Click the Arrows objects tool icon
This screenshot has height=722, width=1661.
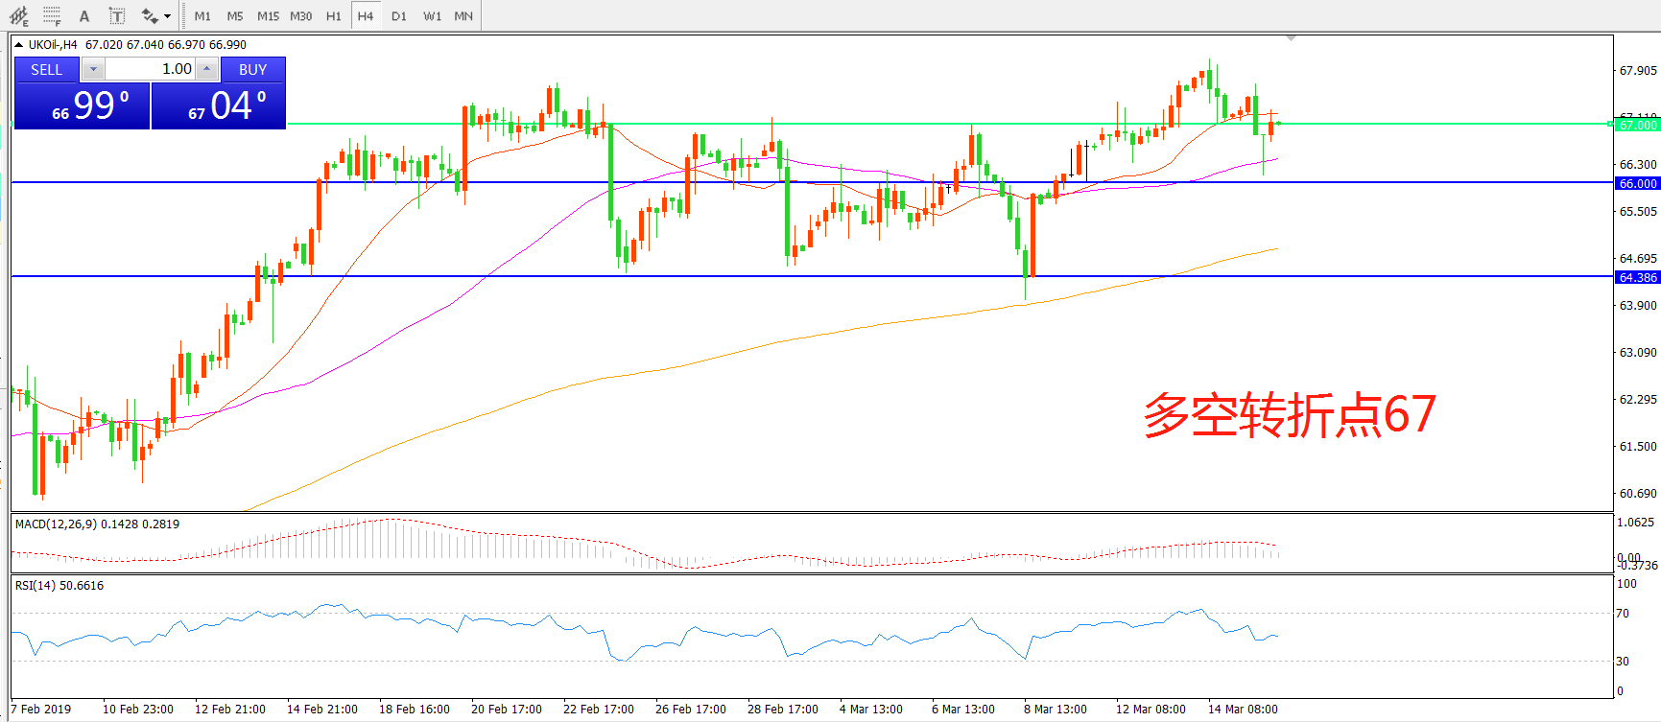click(149, 15)
